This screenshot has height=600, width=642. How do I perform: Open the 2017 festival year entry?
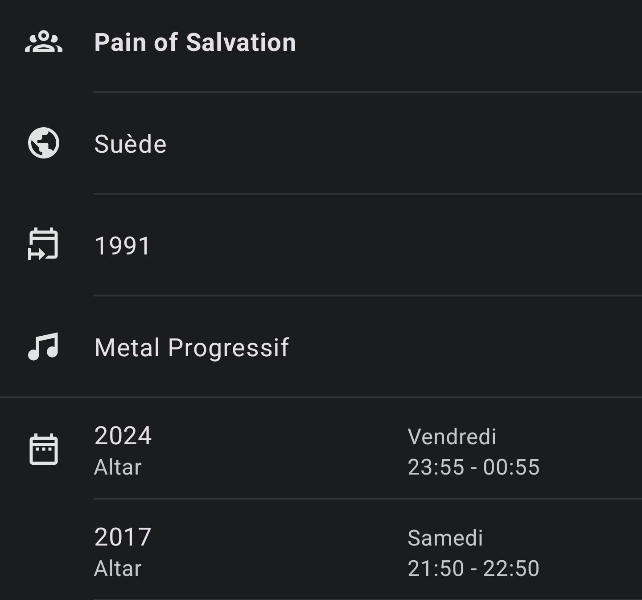(123, 537)
